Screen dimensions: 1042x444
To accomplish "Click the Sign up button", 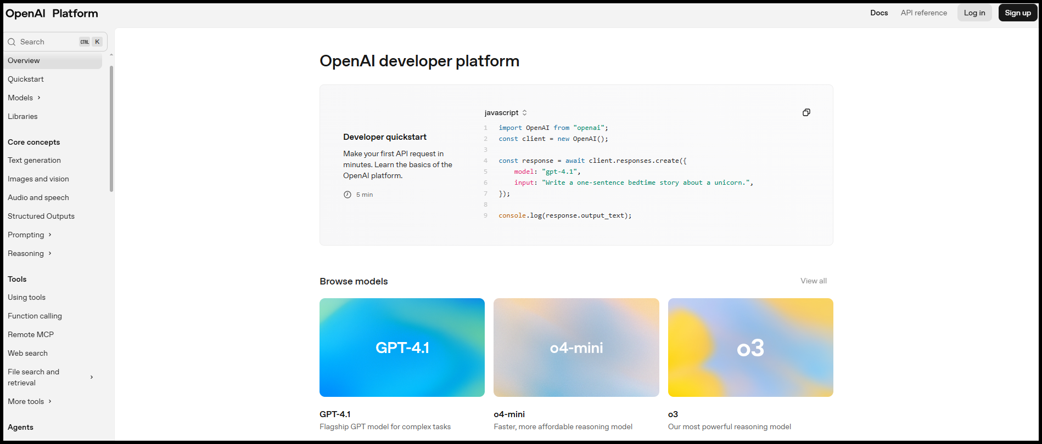I will [1018, 13].
